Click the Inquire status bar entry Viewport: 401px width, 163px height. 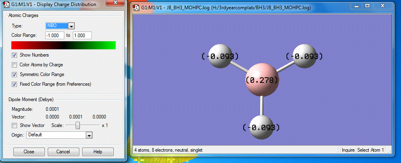tap(348, 150)
